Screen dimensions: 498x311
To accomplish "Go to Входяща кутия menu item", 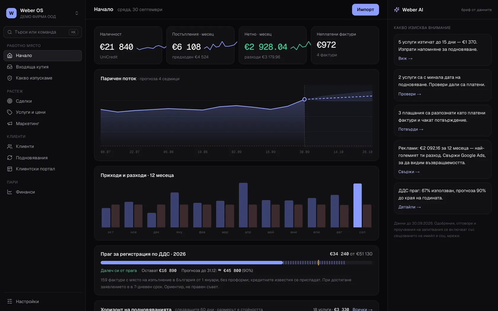I will point(43,67).
